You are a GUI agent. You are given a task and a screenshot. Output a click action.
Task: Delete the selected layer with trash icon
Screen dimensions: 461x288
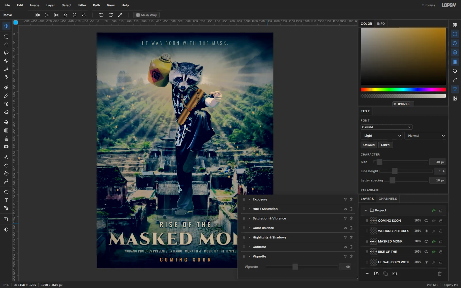[439, 274]
